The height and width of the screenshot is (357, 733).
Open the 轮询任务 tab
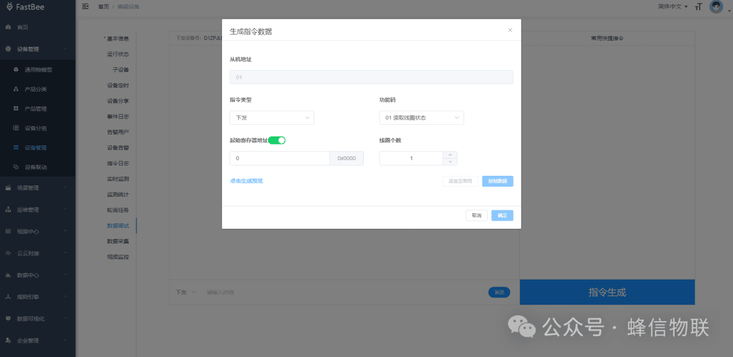click(x=118, y=210)
